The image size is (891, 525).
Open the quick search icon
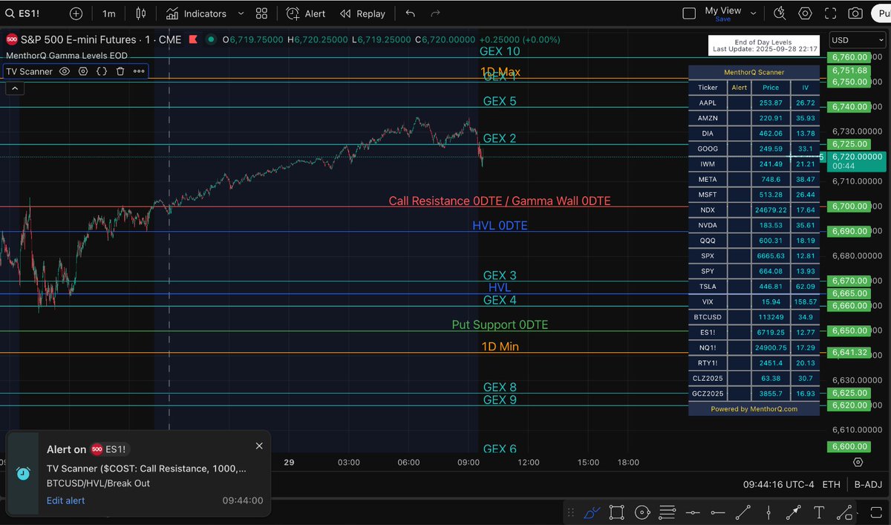tap(779, 13)
